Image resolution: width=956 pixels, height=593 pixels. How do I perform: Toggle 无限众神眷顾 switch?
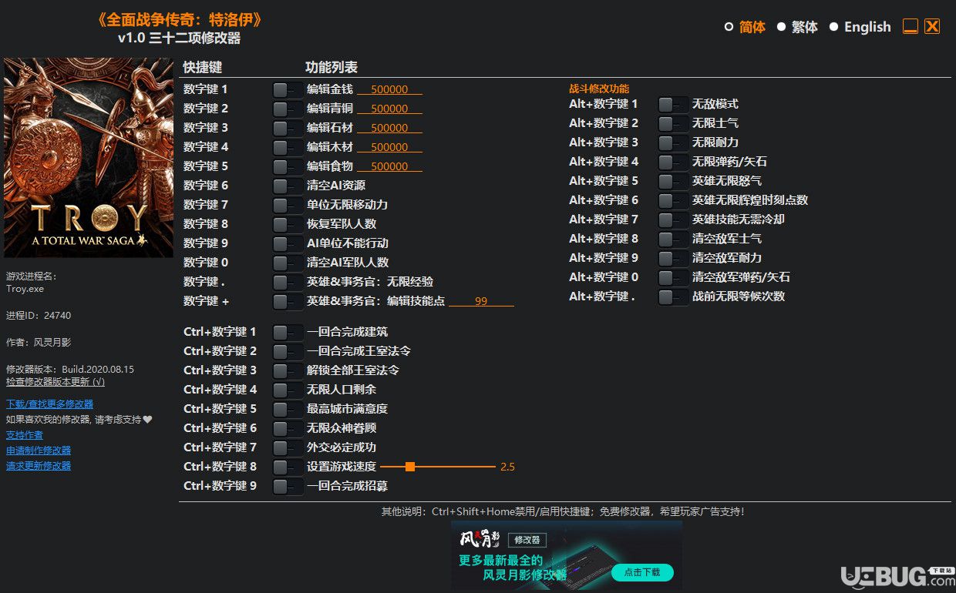pos(288,428)
